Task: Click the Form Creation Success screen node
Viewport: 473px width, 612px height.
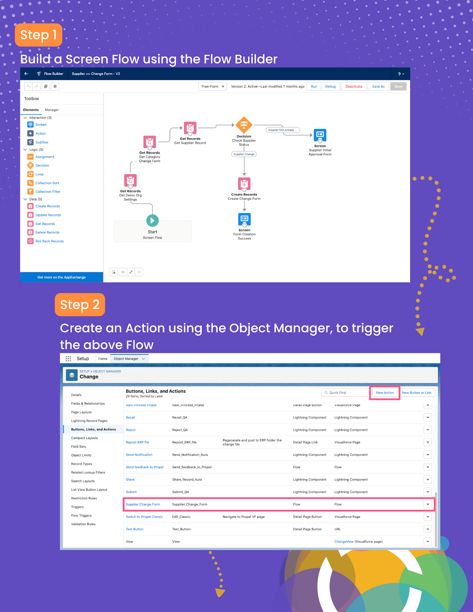Action: (245, 219)
